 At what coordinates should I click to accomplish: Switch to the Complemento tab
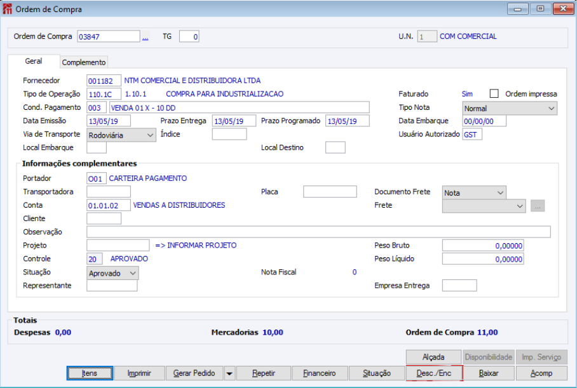[x=84, y=62]
